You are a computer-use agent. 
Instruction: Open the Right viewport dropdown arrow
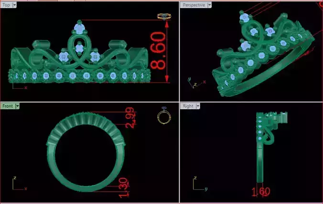pyautogui.click(x=198, y=106)
